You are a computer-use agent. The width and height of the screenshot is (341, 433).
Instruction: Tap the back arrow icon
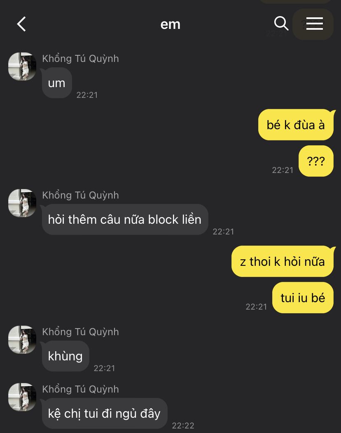coord(21,24)
